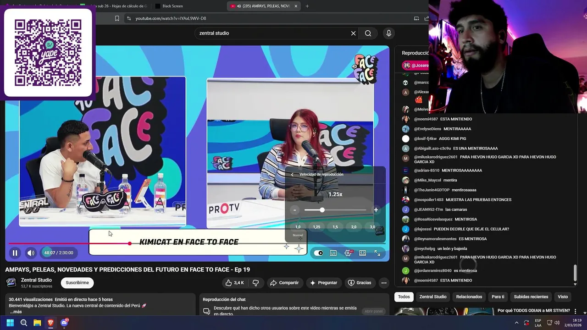Screen dimensions: 587x330
Task: Select the 1,25 speed preset
Action: click(x=316, y=227)
